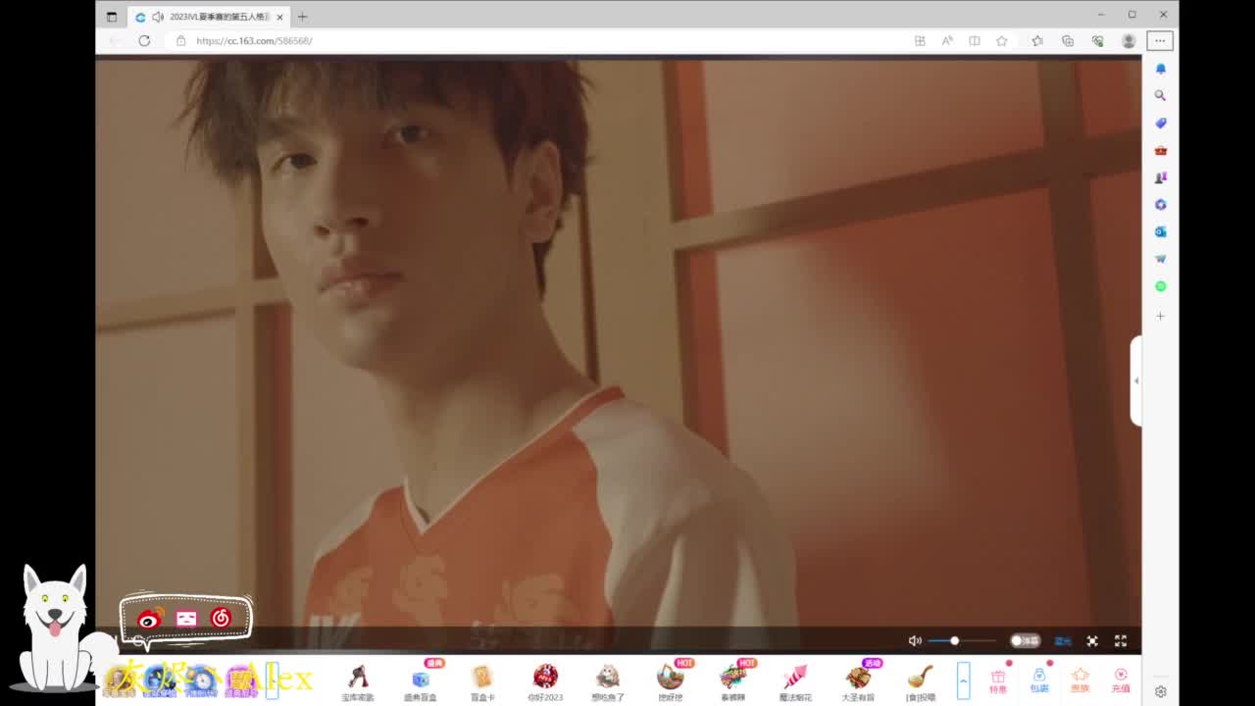Open split screen icon in address bar
This screenshot has height=706, width=1255.
975,40
